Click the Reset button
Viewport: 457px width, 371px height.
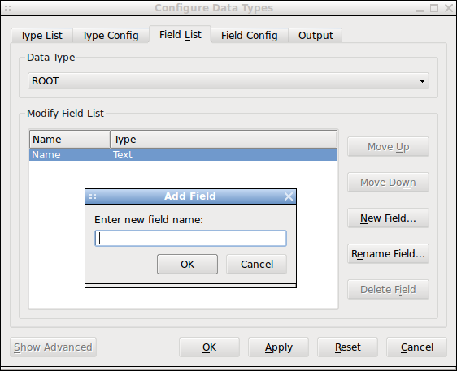coord(347,347)
